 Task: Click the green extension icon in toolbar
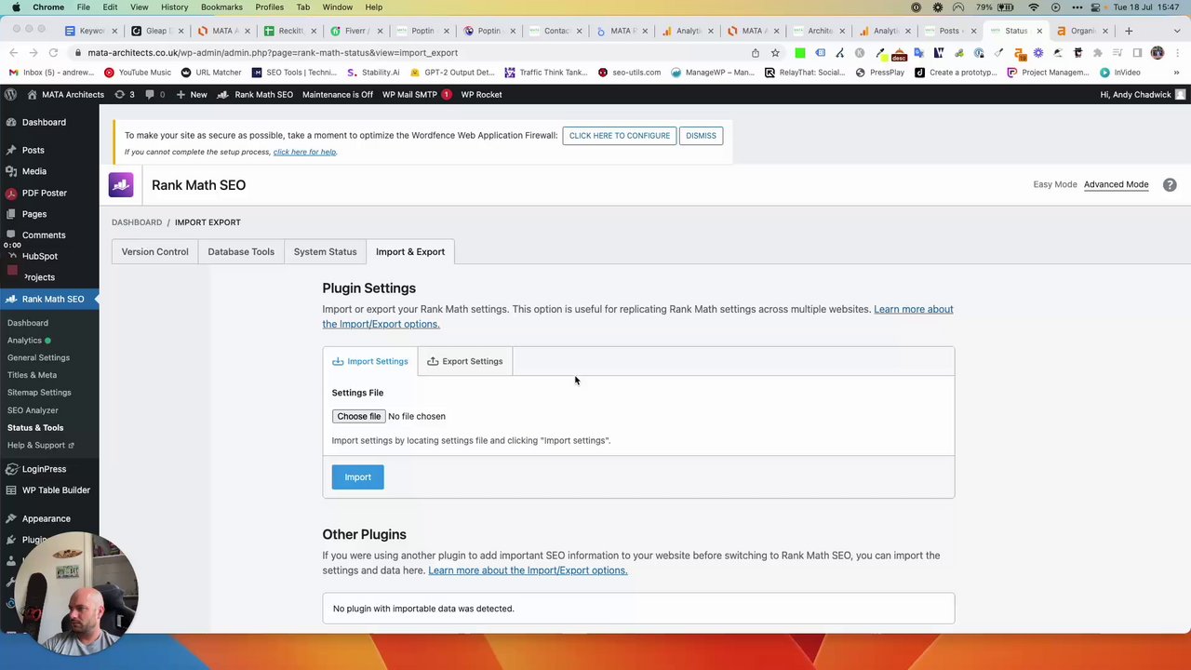click(800, 53)
